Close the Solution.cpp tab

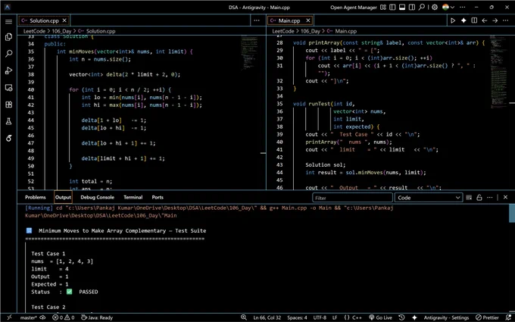(64, 20)
